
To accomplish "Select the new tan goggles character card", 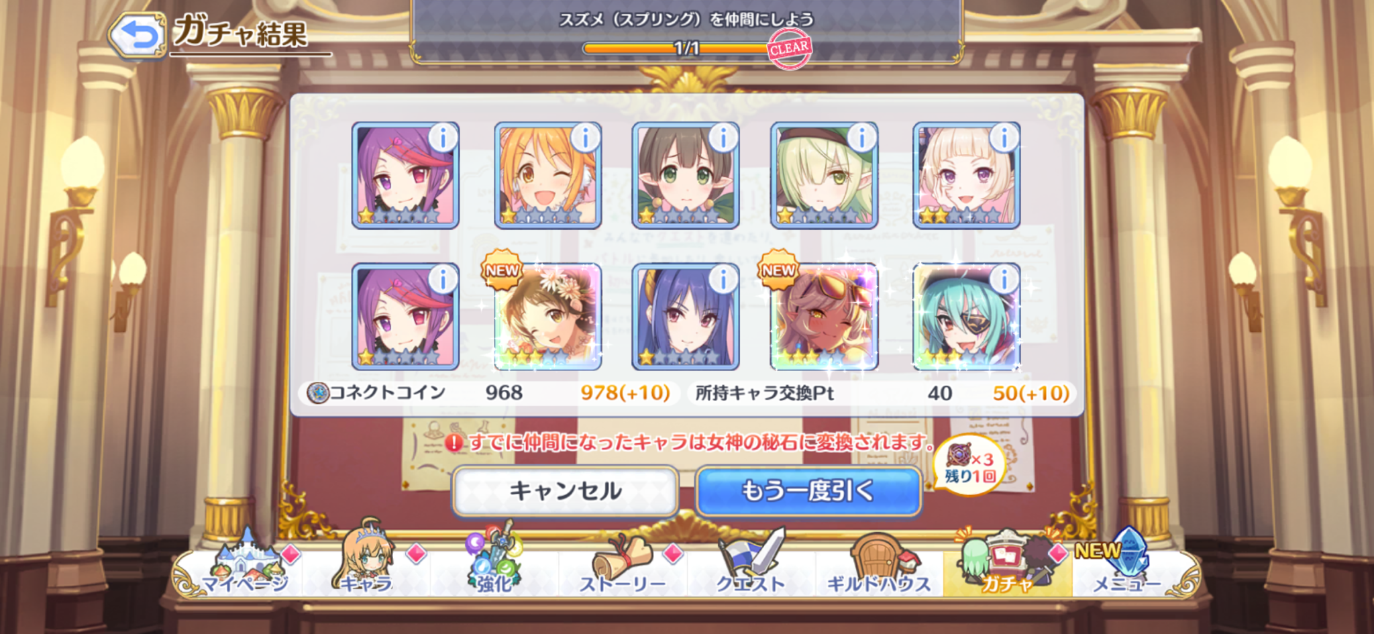I will [x=825, y=316].
